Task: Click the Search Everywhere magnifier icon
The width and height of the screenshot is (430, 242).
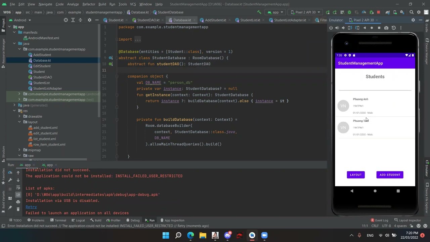Action: (x=412, y=12)
